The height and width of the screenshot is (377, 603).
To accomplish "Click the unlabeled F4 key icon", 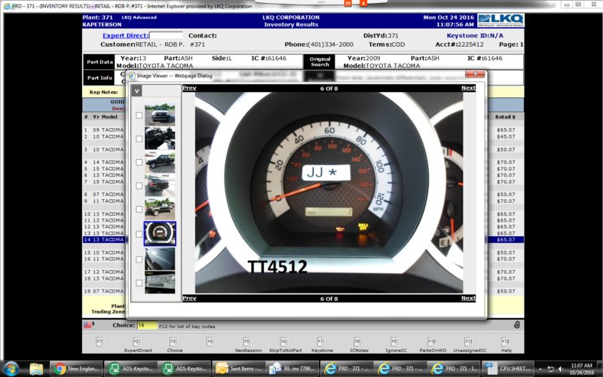I will point(211,342).
